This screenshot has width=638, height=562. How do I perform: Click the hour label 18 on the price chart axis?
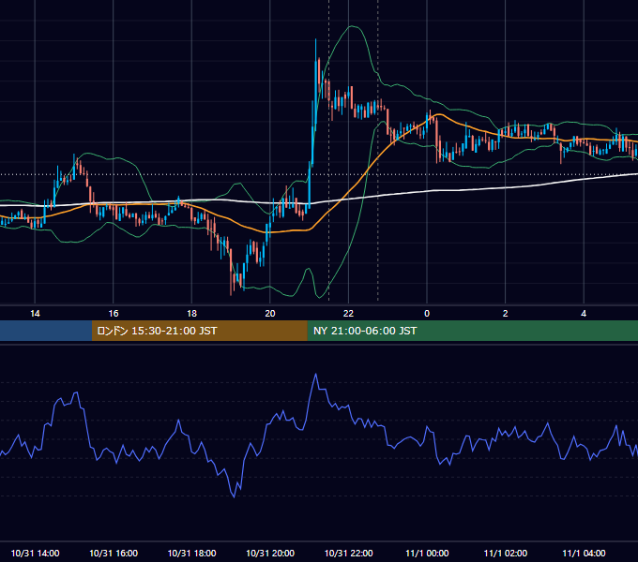(x=191, y=314)
